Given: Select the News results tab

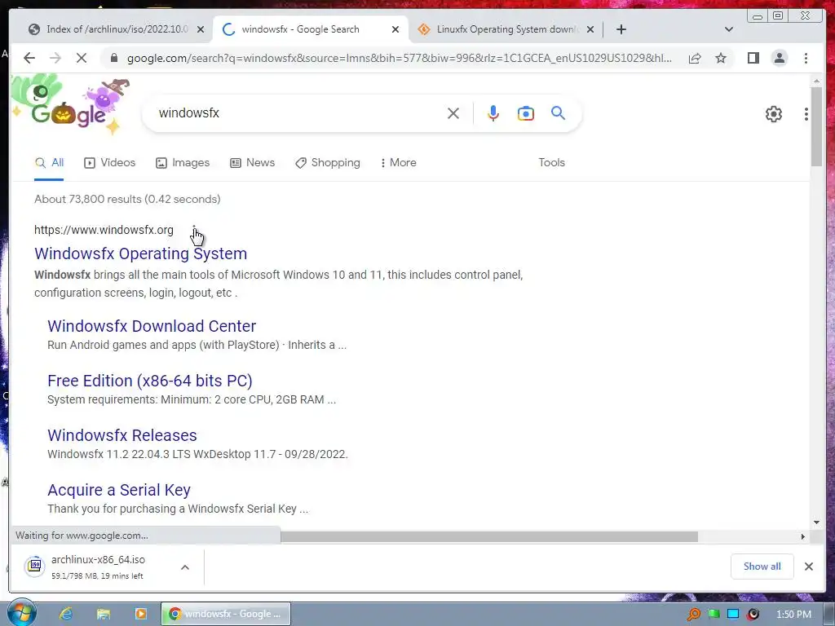Looking at the screenshot, I should point(253,162).
